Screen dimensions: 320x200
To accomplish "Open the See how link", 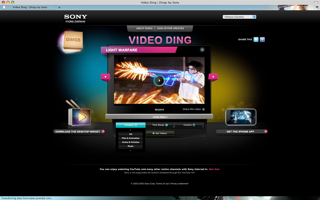I will (214, 169).
